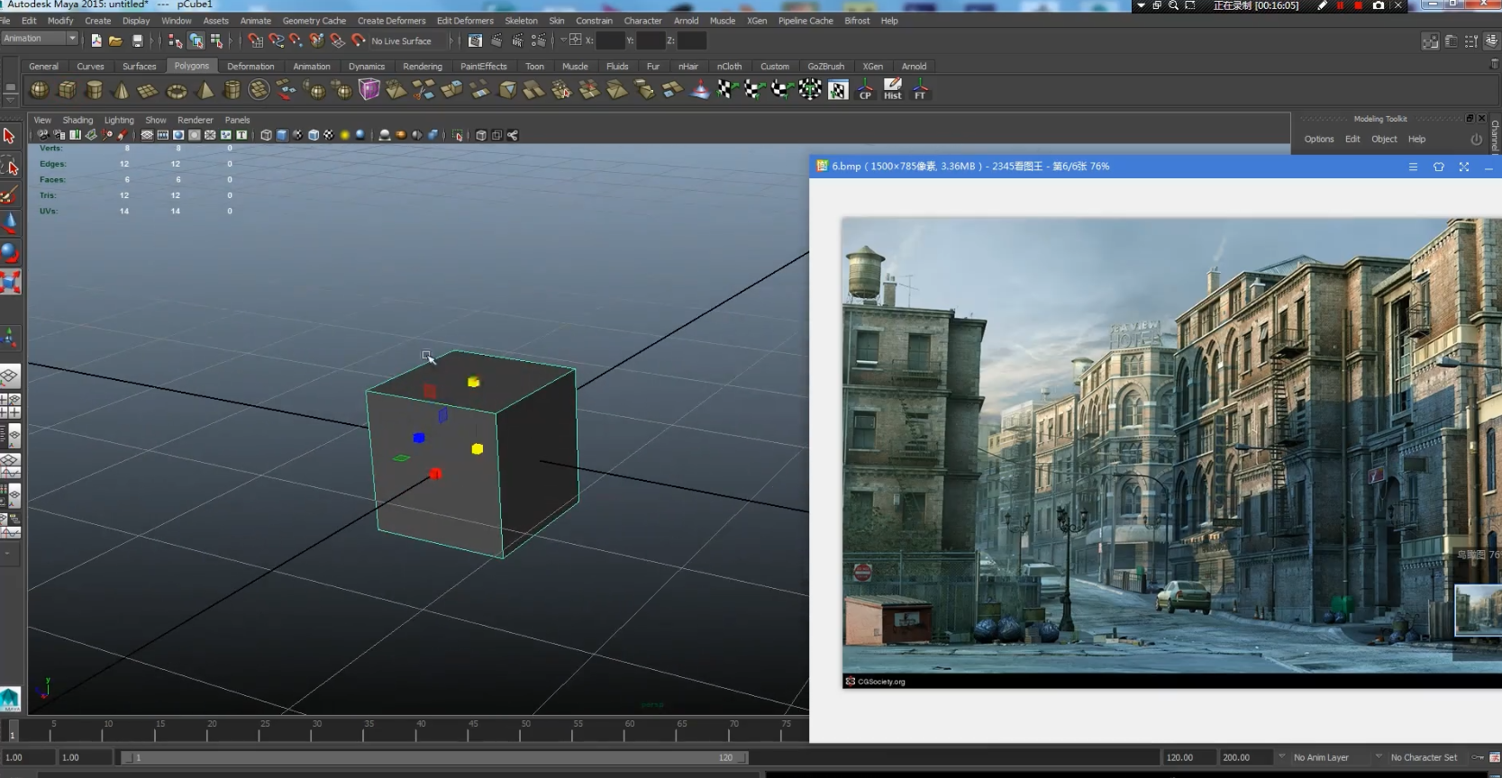Click the Four view layout icon
This screenshot has height=778, width=1502.
click(10, 406)
